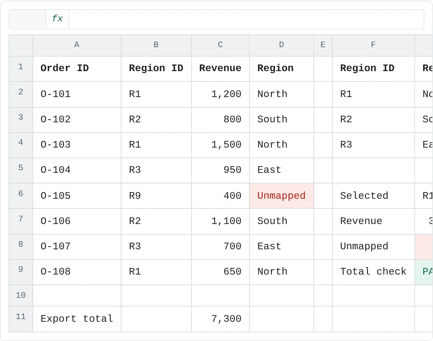Viewport: 433px width, 341px height.
Task: Click the 'South' cell in row 3
Action: click(282, 120)
